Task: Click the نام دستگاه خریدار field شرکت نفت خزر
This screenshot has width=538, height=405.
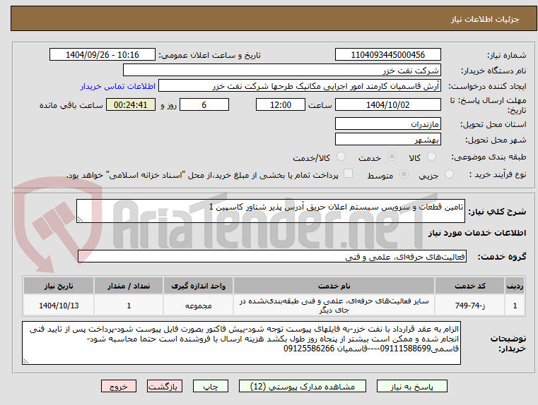Action: coord(281,70)
